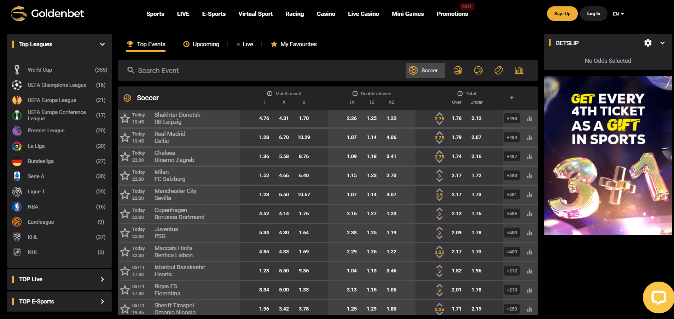Open stats for Chelsea vs Dinamo Zagreb
Screen dimensions: 674x319
click(529, 157)
